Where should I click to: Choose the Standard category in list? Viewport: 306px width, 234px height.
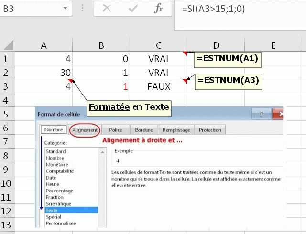[55, 151]
